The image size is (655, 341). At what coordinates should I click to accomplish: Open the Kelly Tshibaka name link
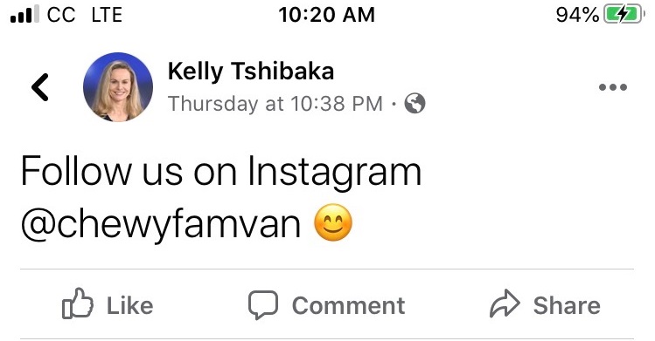pyautogui.click(x=251, y=72)
